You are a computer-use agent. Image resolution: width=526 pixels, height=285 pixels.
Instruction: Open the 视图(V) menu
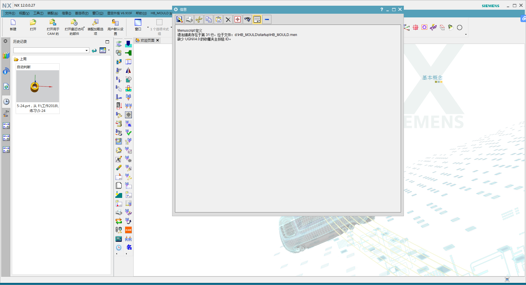click(24, 13)
